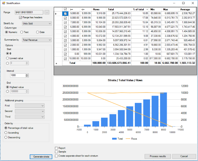198x161 pixels.
Task: Select Lowest value start option
Action: (x=8, y=58)
